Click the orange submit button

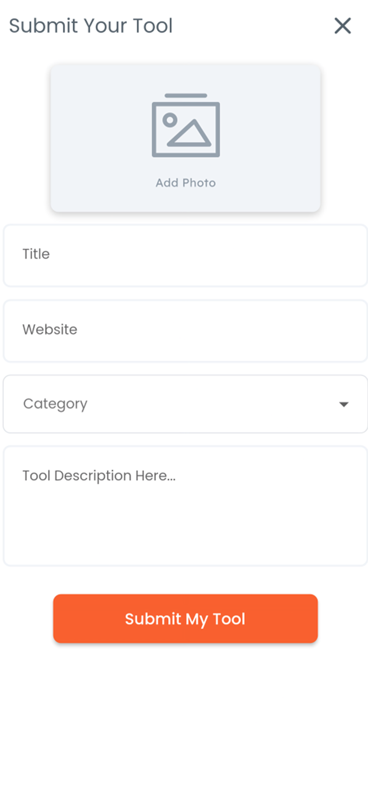[x=185, y=618]
